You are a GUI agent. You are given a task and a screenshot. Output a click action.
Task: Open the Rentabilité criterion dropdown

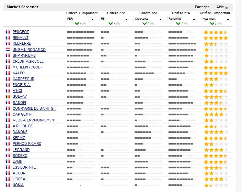pos(182,19)
